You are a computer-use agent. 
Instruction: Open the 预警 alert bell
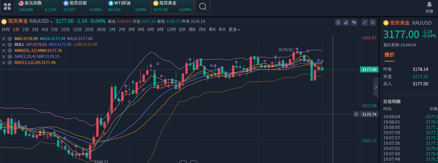(429, 7)
